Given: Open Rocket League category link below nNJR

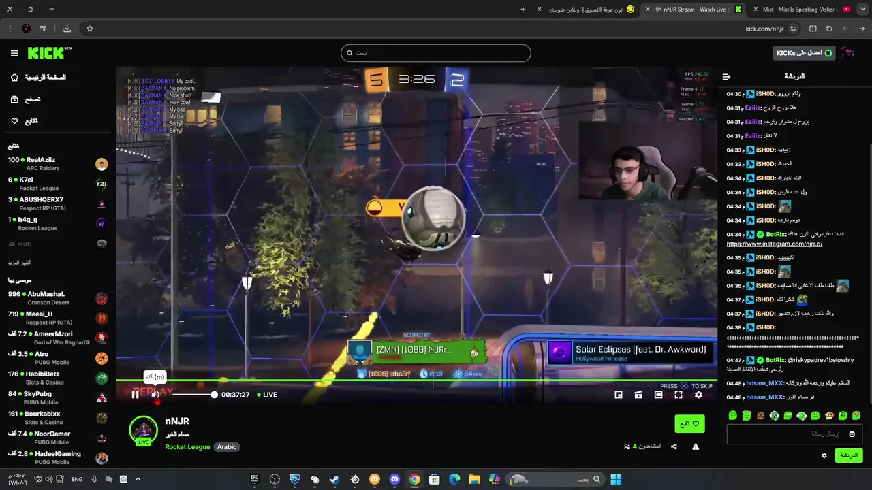Looking at the screenshot, I should pyautogui.click(x=187, y=447).
